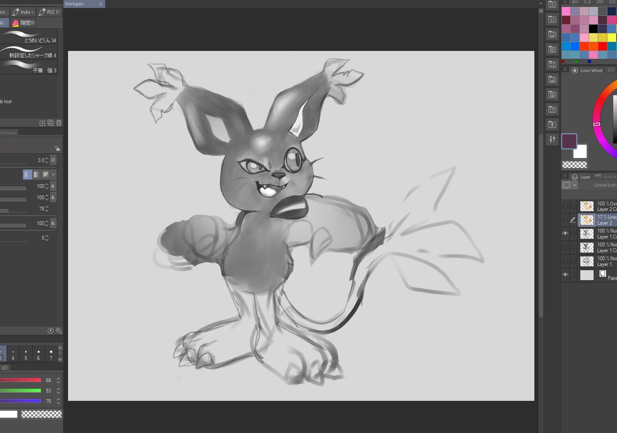Select the third anti-aliasing level button

46,174
